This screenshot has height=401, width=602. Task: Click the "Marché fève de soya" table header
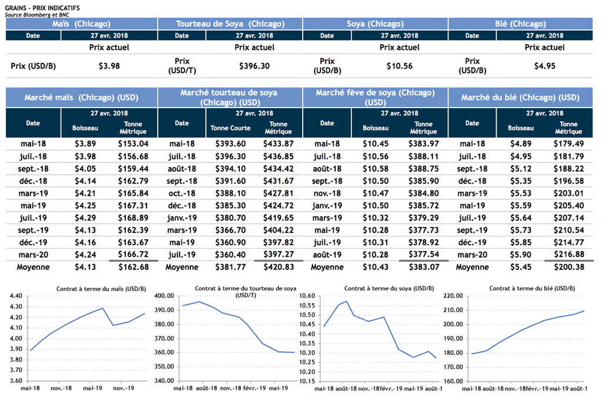tap(375, 98)
